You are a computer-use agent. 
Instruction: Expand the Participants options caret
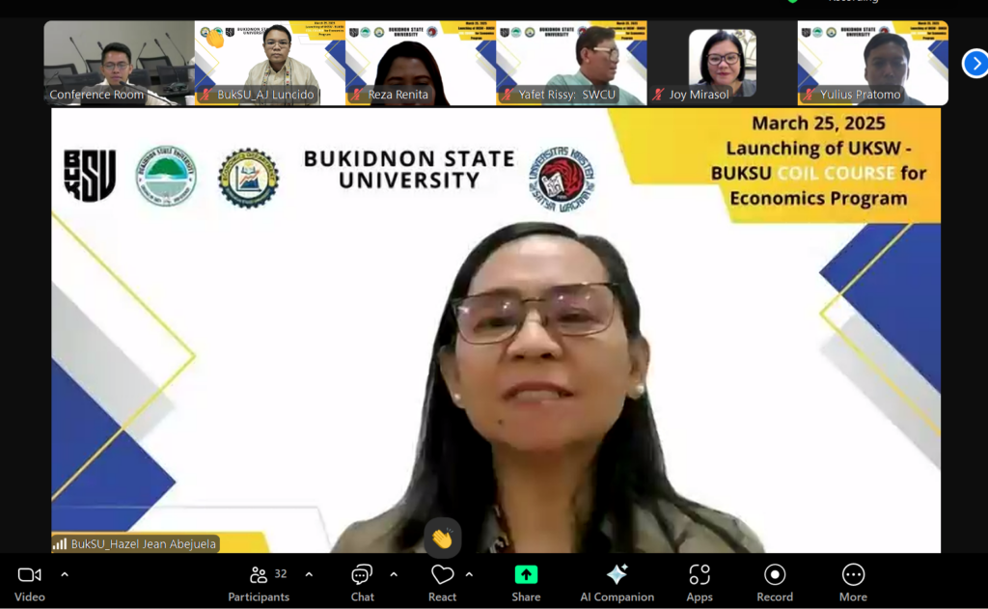pyautogui.click(x=309, y=575)
